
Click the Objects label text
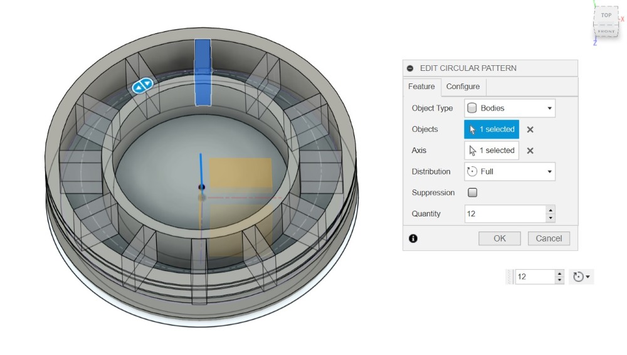click(x=424, y=129)
